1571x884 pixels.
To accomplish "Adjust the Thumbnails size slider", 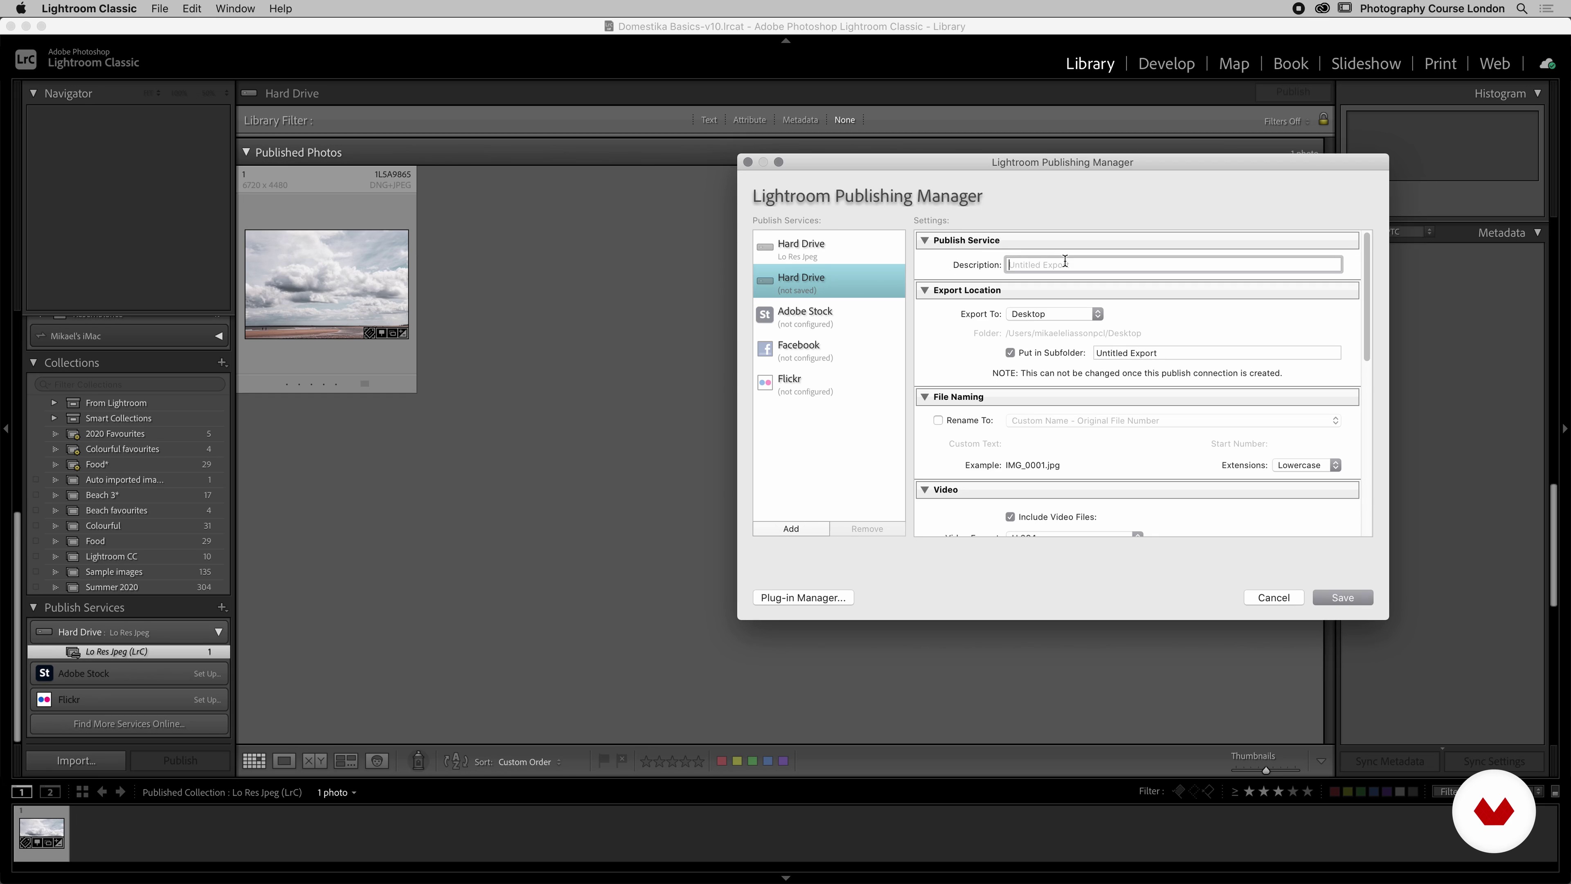I will tap(1265, 771).
